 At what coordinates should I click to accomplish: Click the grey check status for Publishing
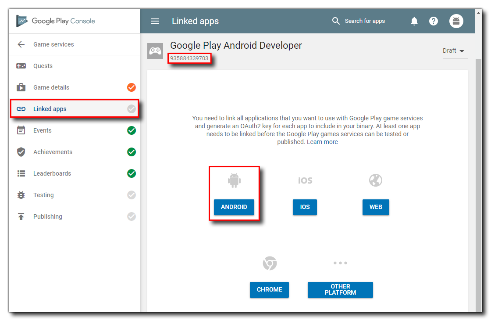point(132,216)
